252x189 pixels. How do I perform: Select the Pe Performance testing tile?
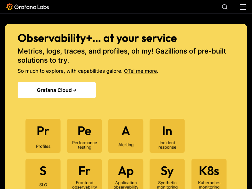84,136
